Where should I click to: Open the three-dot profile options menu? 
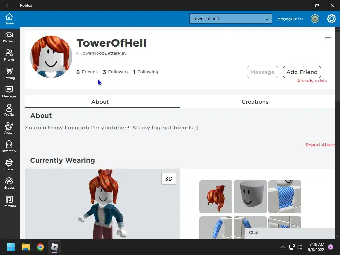coord(328,38)
